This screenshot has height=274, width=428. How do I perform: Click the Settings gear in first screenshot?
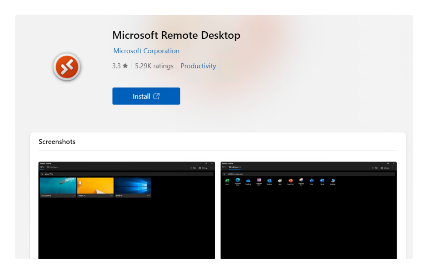(200, 168)
